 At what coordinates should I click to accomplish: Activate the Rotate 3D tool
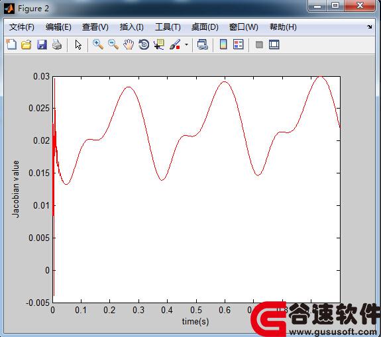pyautogui.click(x=144, y=44)
